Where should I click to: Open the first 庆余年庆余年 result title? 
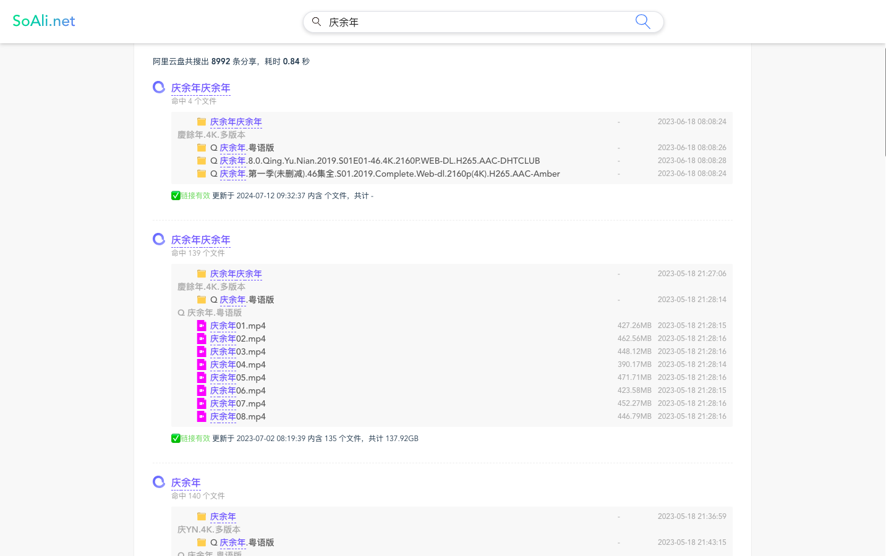[x=200, y=88]
